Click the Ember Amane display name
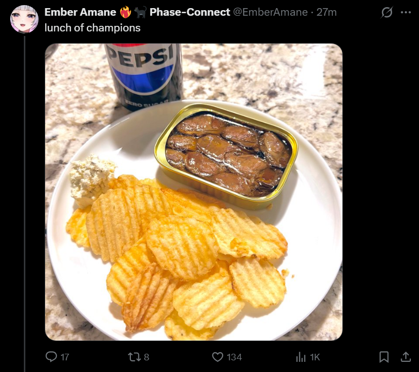The width and height of the screenshot is (419, 372). point(80,12)
